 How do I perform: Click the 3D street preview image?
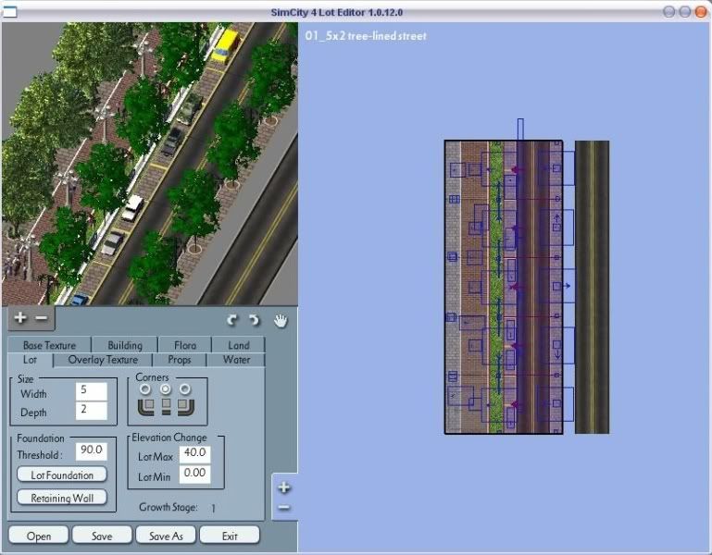point(150,164)
